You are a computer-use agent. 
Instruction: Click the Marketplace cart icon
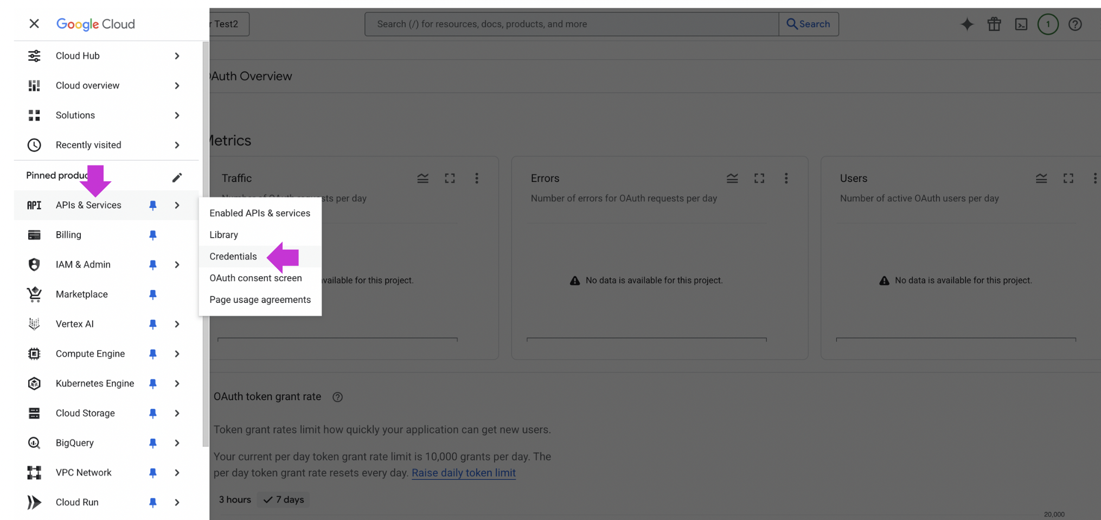(x=34, y=294)
